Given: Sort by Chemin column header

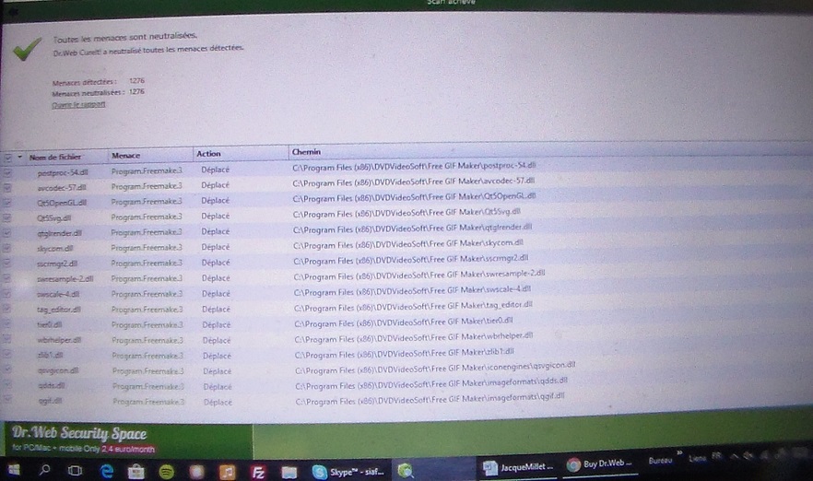Looking at the screenshot, I should click(x=306, y=152).
